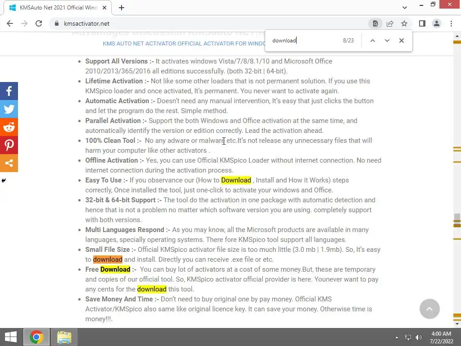The image size is (461, 346).
Task: Click '32-bit & 64-bit Support :-' text
Action: point(123,200)
